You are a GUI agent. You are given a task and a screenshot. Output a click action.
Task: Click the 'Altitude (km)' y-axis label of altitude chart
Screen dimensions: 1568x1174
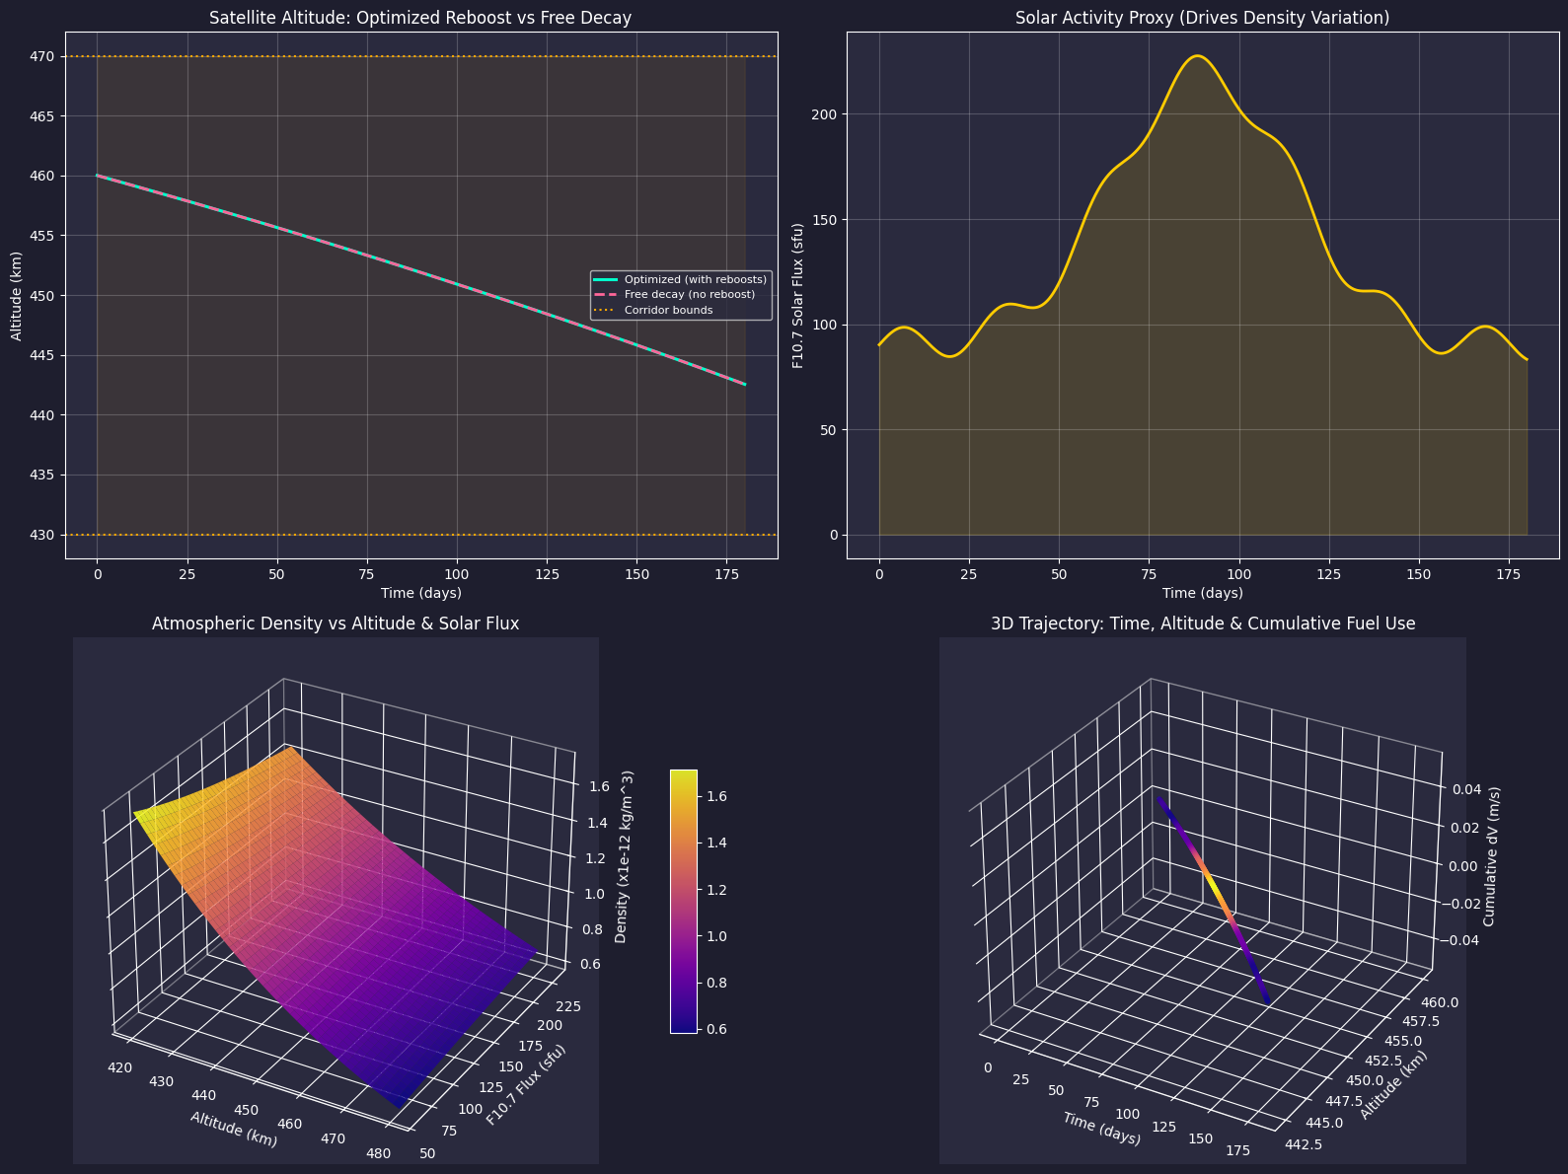pyautogui.click(x=17, y=295)
